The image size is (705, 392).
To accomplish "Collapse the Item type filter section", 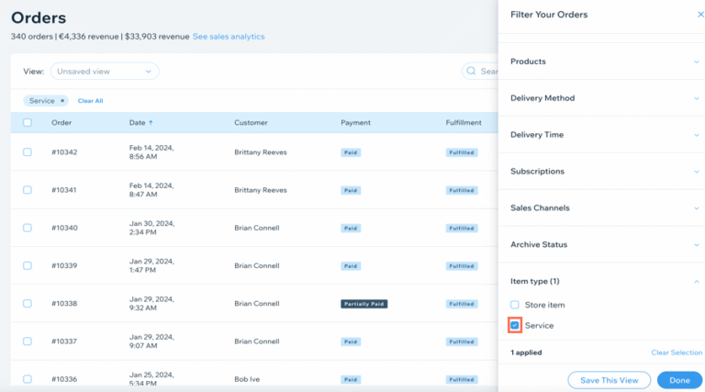I will pos(697,281).
